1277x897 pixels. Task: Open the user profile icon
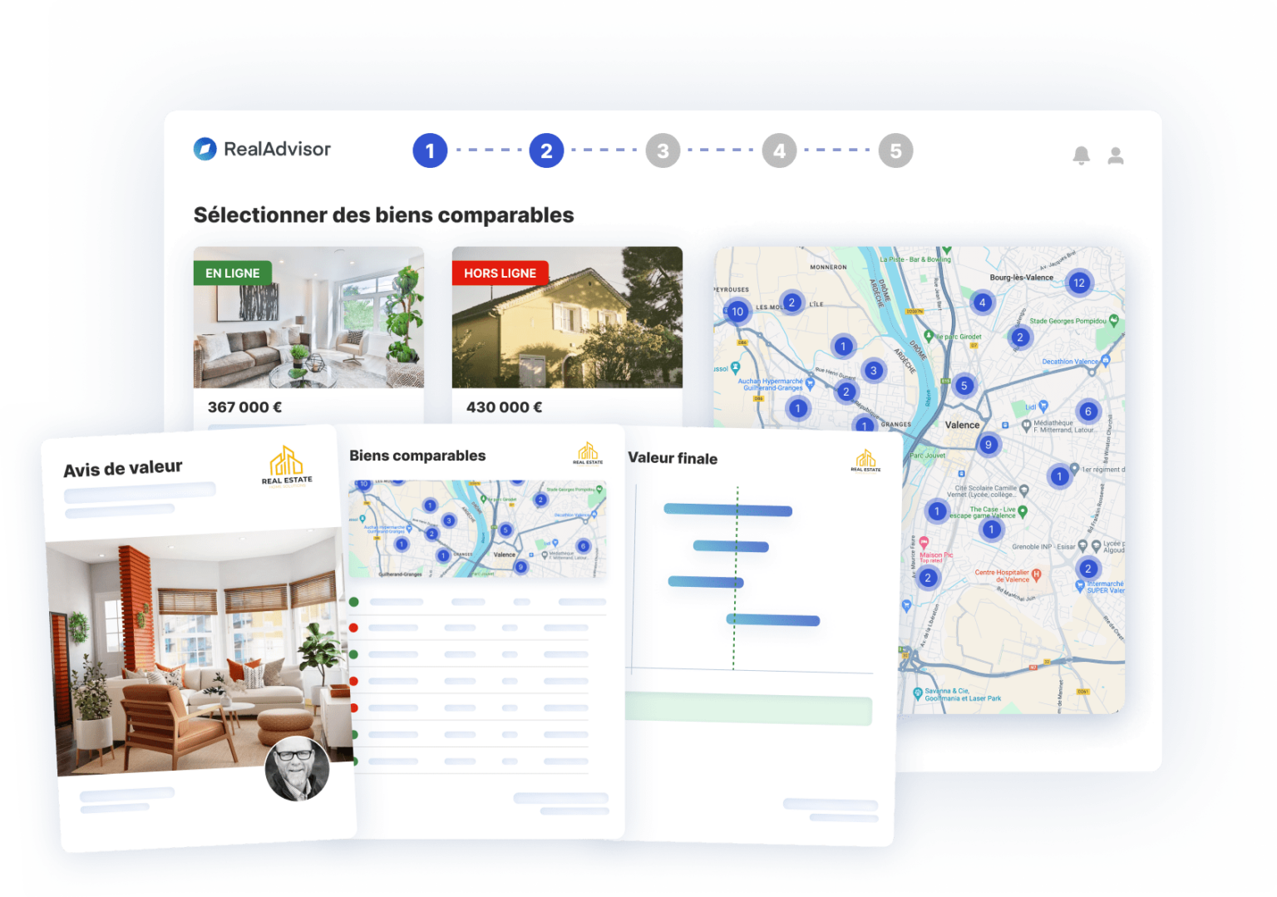[x=1115, y=155]
